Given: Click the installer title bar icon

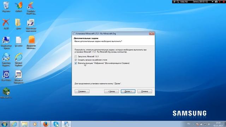Looking at the screenshot, I should tap(74, 34).
